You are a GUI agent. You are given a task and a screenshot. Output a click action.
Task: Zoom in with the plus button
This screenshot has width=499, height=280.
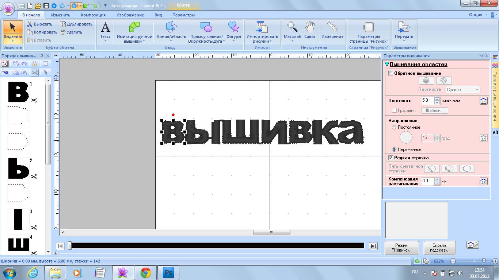[x=495, y=261]
